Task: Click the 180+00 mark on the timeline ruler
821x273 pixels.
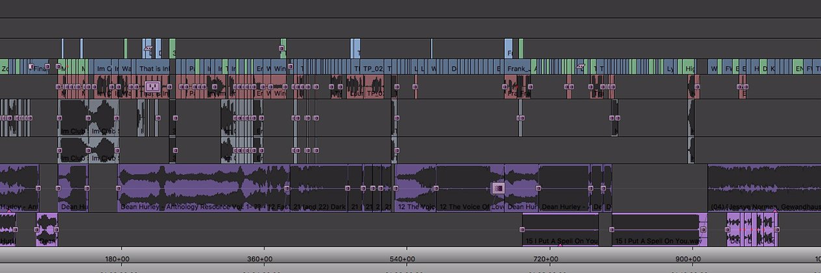Action: tap(118, 259)
